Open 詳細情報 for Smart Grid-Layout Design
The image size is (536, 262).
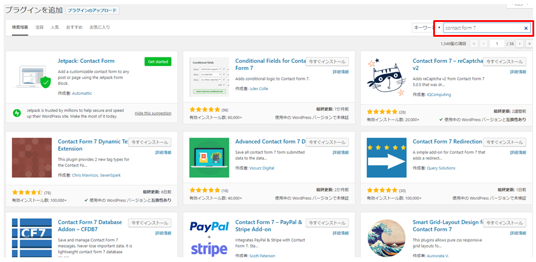tap(518, 233)
